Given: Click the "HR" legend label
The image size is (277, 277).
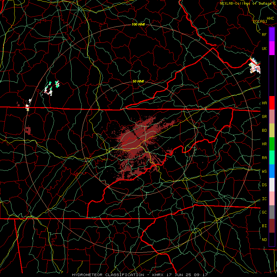Looking at the screenshot, I should point(264,144).
